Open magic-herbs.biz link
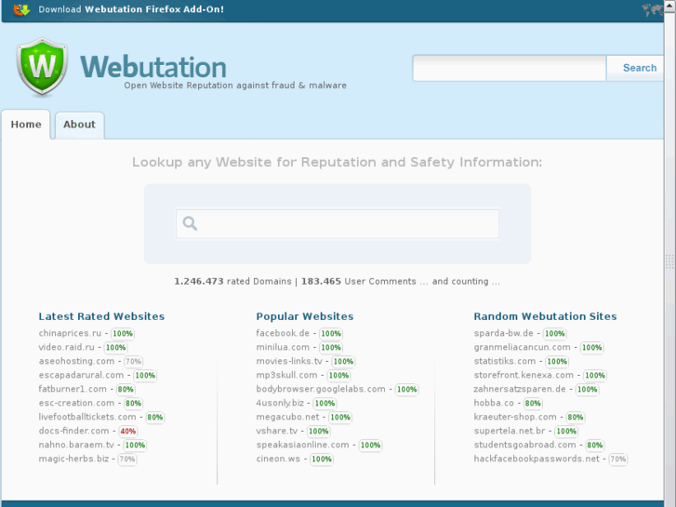Viewport: 676px width, 507px height. [x=73, y=459]
